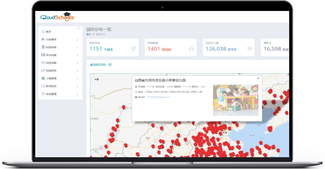The width and height of the screenshot is (325, 169).
Task: Open the 行政事务 sidebar menu
Action: click(x=60, y=40)
